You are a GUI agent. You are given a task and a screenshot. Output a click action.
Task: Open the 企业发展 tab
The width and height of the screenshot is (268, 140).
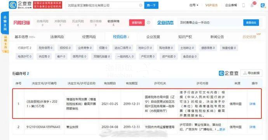[153, 37]
